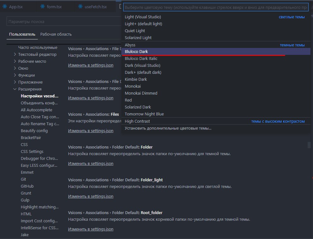
Task: Pick the Dark+ (default dark) theme
Action: coord(216,72)
